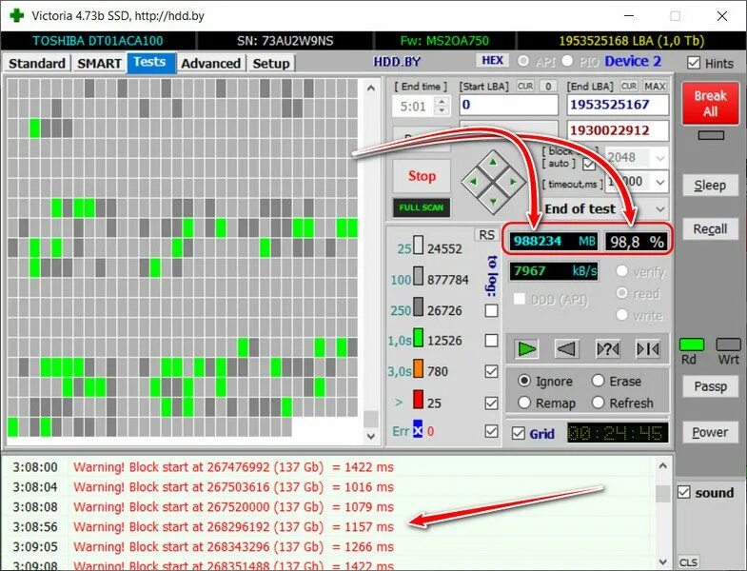747x571 pixels.
Task: Toggle log checkbox for Err blocks
Action: pos(491,431)
